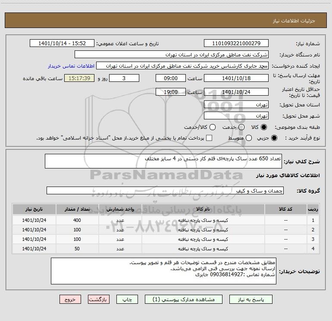Click row number 3 cell
332x321 pixels.
click(x=313, y=239)
